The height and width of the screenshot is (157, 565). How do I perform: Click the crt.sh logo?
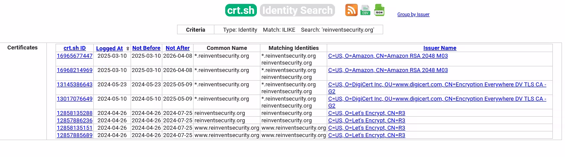[241, 10]
